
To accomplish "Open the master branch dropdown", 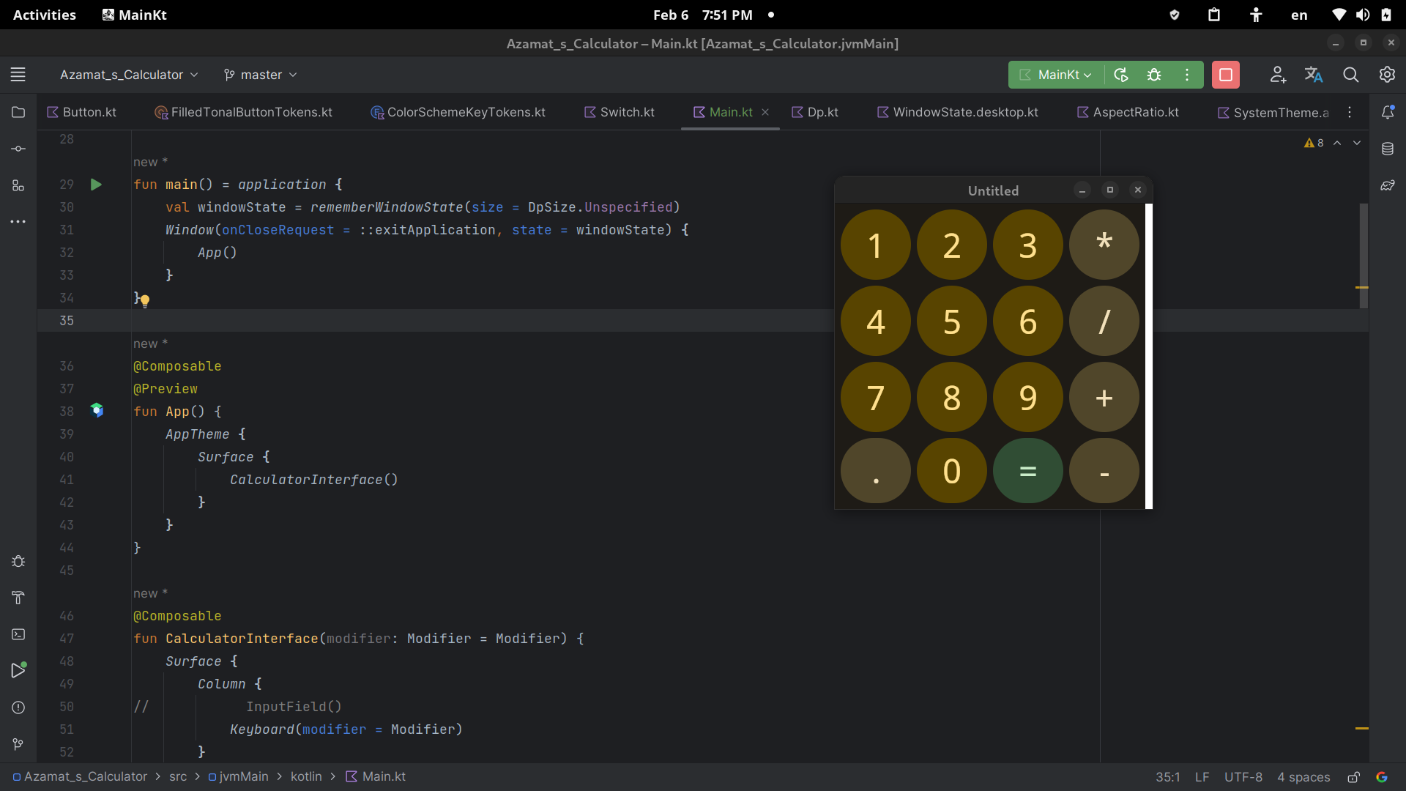I will tap(259, 74).
